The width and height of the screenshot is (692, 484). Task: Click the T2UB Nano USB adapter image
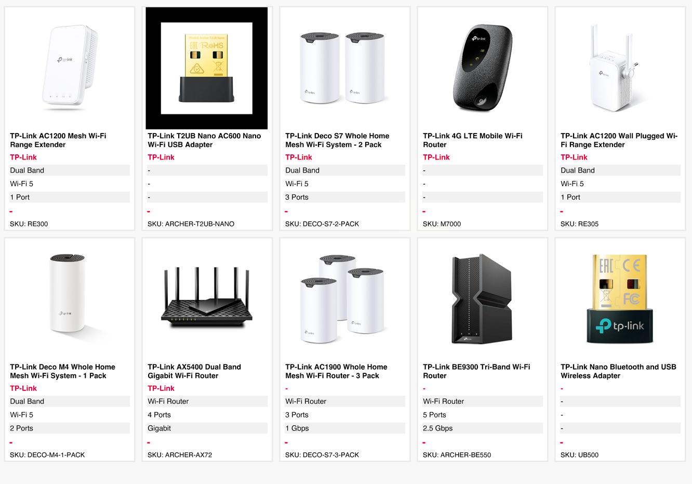207,68
